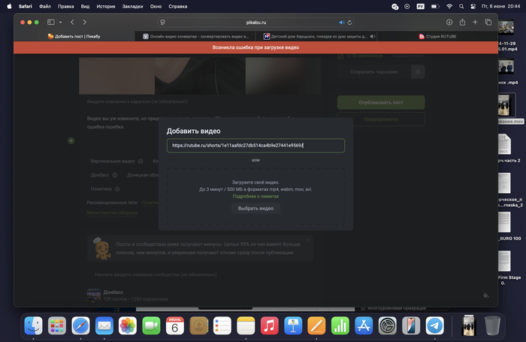The image size is (526, 342).
Task: Show the tab overview icon
Action: click(x=488, y=23)
